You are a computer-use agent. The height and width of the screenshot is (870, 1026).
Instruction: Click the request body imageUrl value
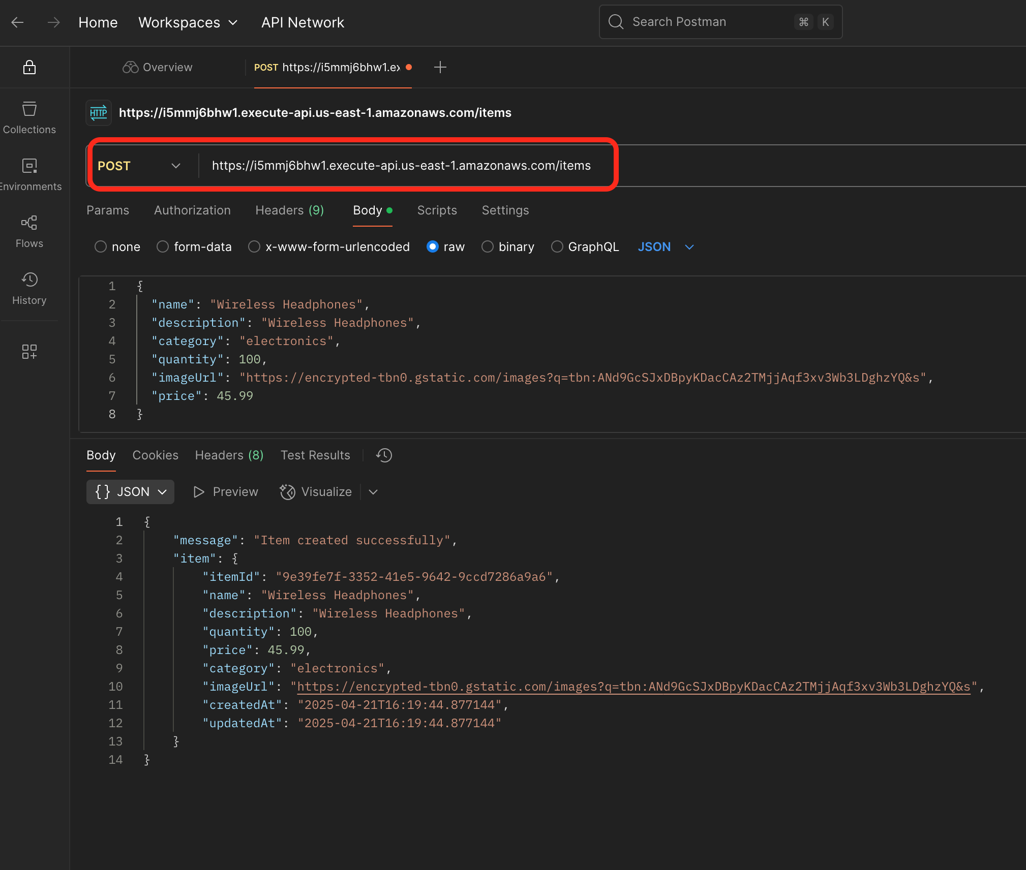(583, 378)
